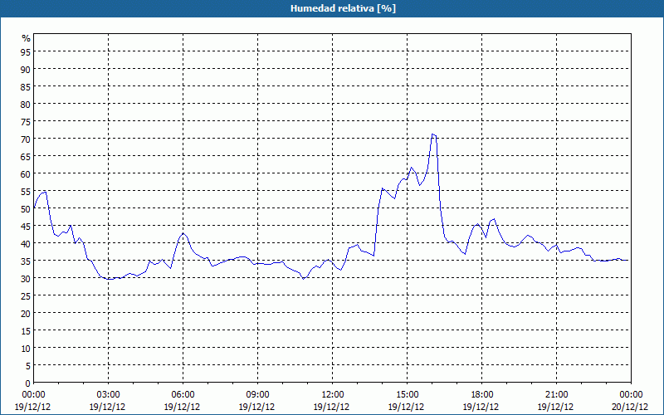Pick the y-axis tick label "20"
664x415 pixels.
pyautogui.click(x=26, y=314)
